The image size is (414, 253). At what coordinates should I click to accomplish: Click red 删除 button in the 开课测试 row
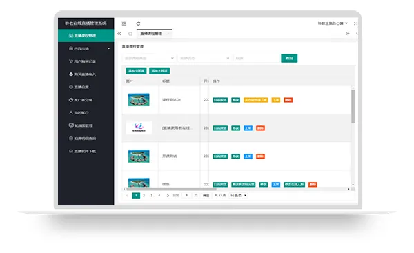(x=260, y=156)
